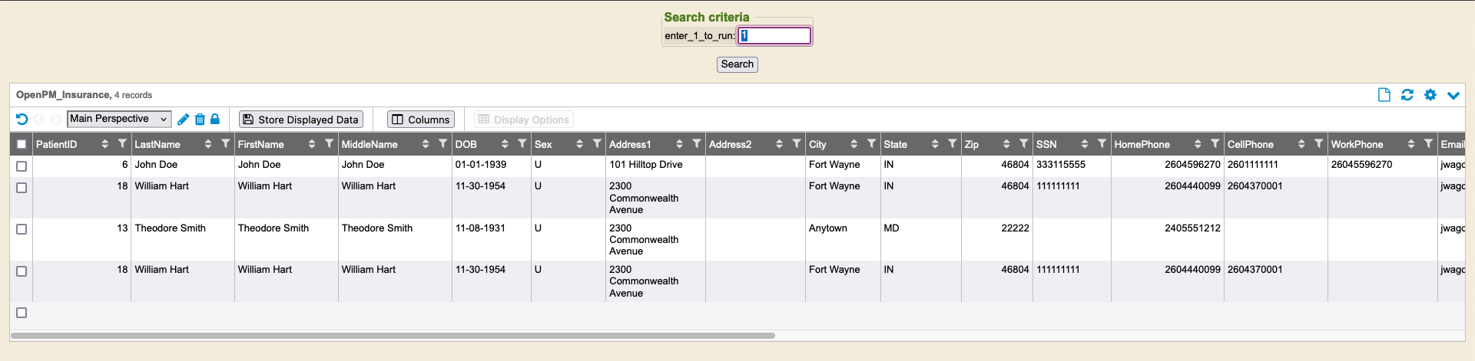Image resolution: width=1475 pixels, height=361 pixels.
Task: Open the filter for the City column
Action: click(871, 144)
